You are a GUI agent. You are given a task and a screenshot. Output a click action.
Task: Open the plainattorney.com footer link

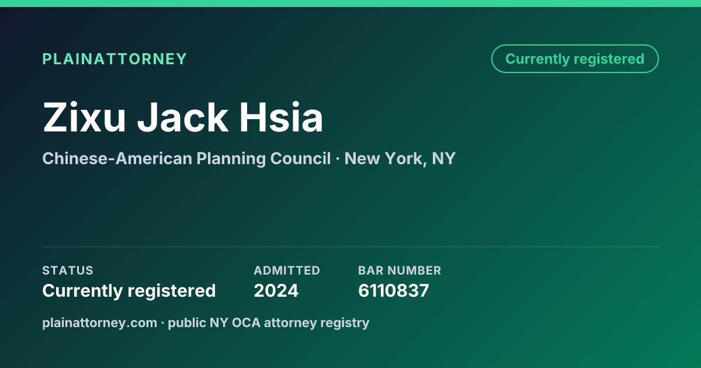pyautogui.click(x=100, y=322)
